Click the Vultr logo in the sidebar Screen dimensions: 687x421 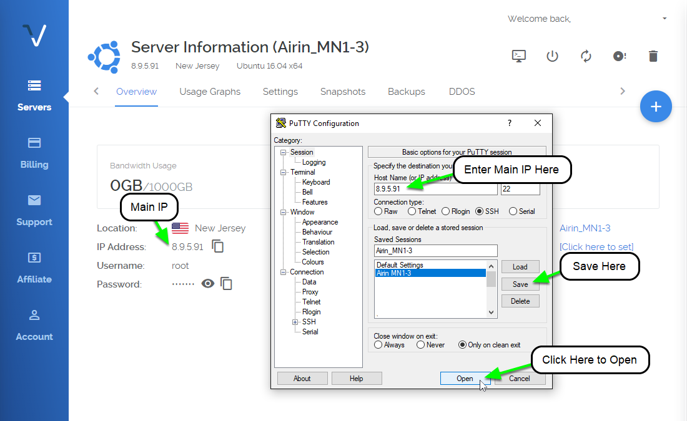[x=34, y=35]
